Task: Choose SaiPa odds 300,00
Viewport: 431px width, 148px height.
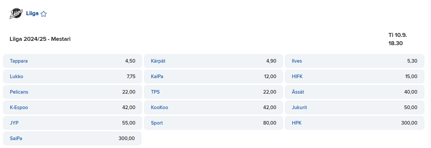Action: click(x=72, y=138)
